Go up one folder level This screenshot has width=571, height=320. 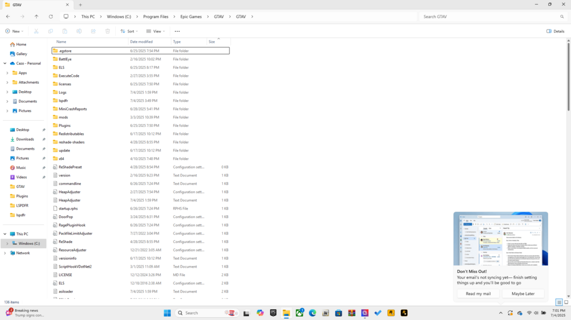(x=37, y=17)
